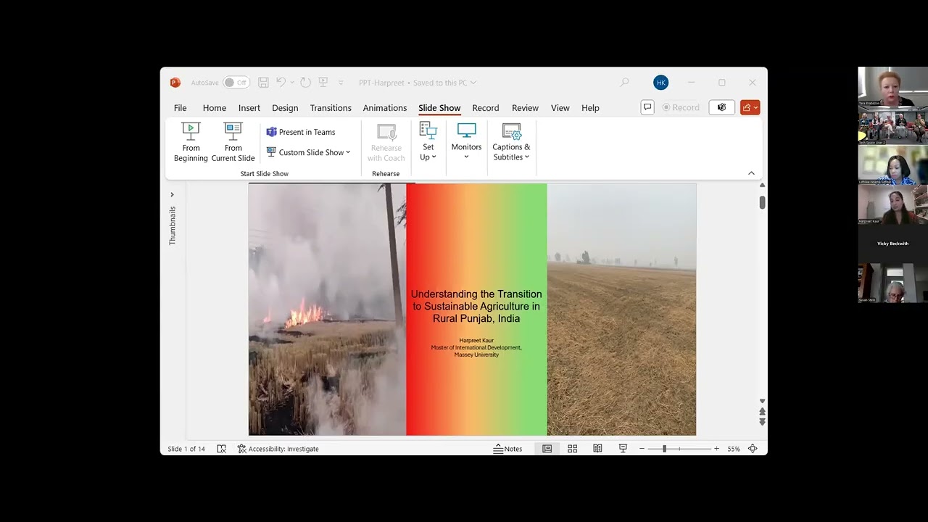
Task: Toggle the AutoSave switch
Action: 236,83
